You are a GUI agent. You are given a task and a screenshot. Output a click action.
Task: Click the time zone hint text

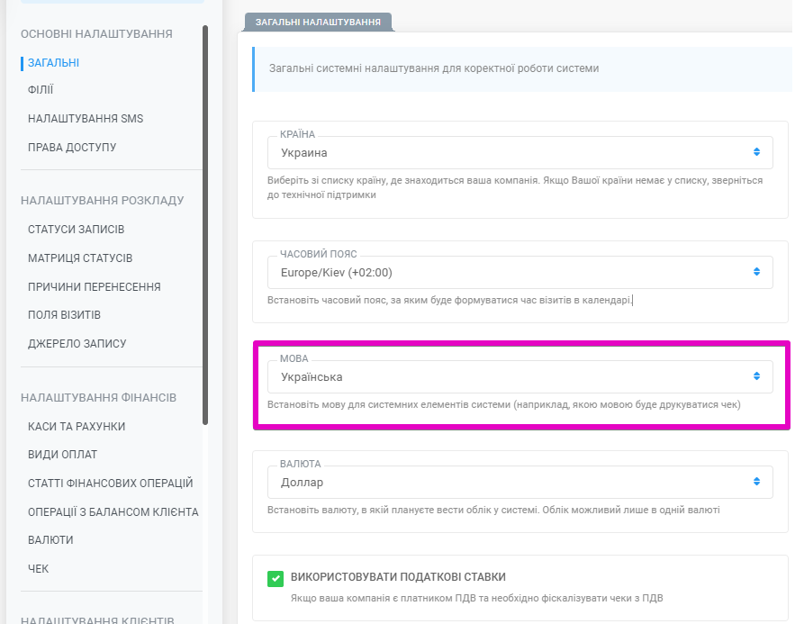450,300
